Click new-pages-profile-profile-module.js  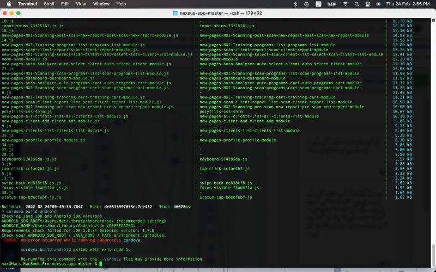(x=44, y=140)
